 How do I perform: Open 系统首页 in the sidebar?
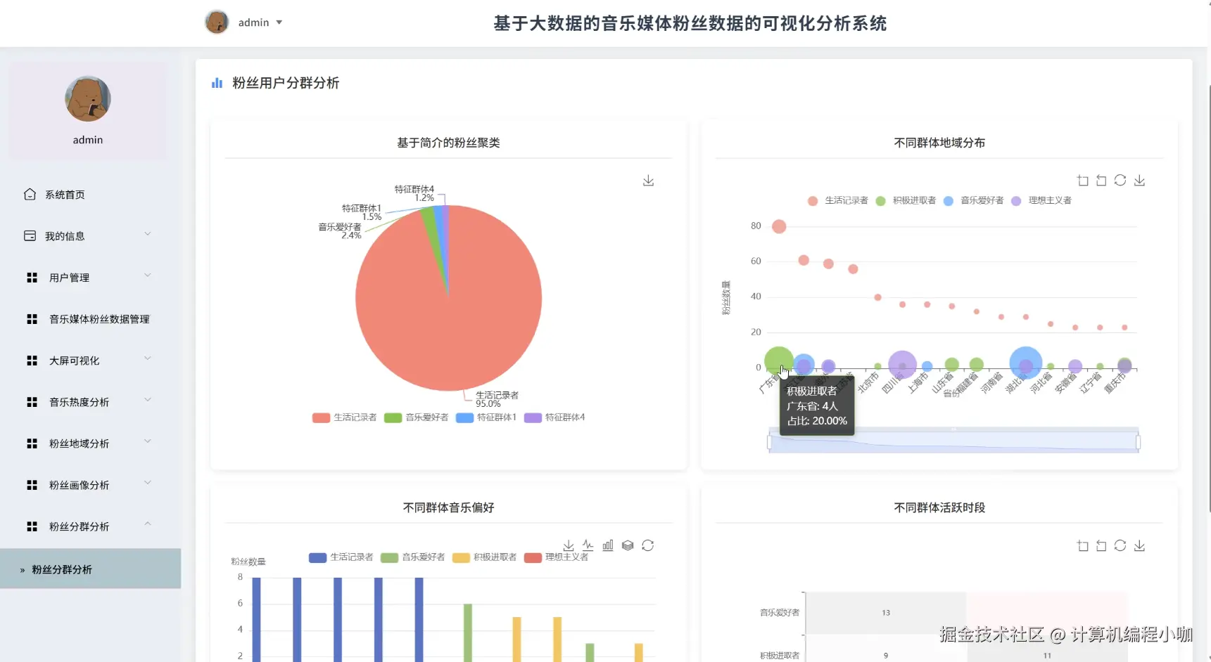point(65,195)
